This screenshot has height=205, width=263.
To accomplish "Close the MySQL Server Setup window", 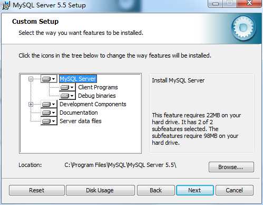I will coord(249,3).
